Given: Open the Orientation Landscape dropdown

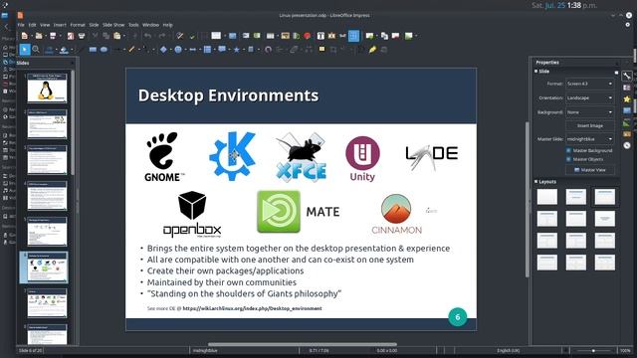Looking at the screenshot, I should [x=590, y=97].
